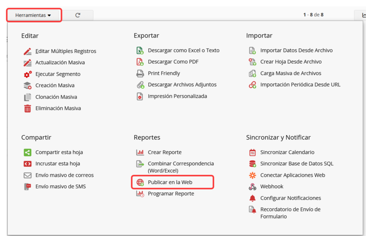
Task: Click the phone SMS icon
Action: tap(27, 187)
